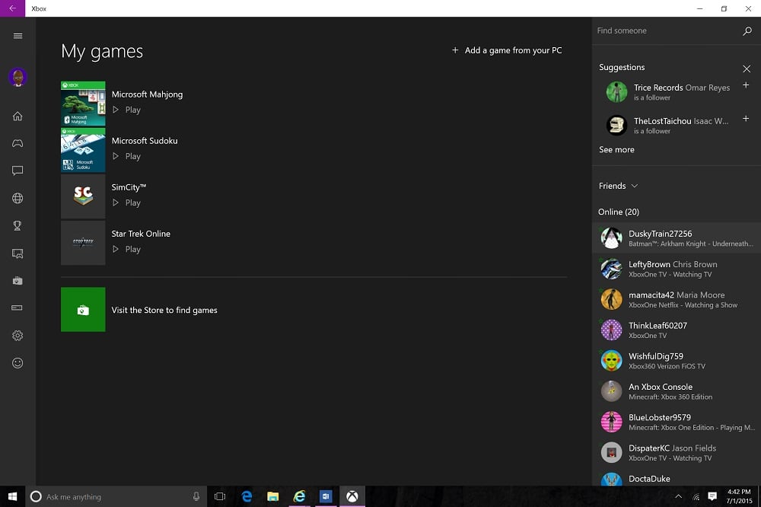The height and width of the screenshot is (507, 761).
Task: Open Settings with the gear icon
Action: (17, 335)
